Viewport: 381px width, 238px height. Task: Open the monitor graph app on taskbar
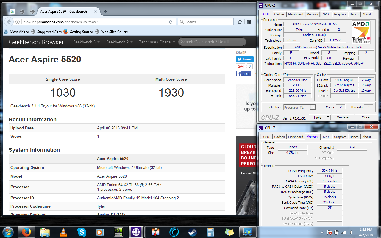[x=248, y=232]
